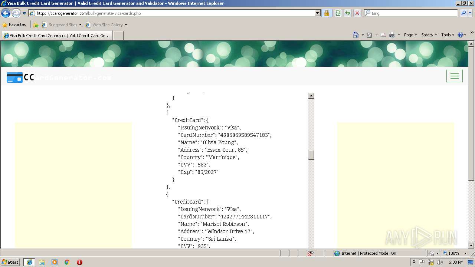The image size is (475, 267).
Task: Click the search magnifier button
Action: 463,13
